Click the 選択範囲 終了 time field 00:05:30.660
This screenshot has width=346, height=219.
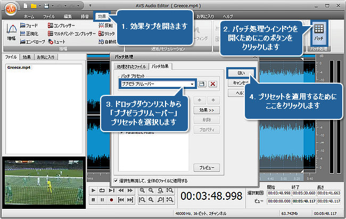[x=304, y=193]
